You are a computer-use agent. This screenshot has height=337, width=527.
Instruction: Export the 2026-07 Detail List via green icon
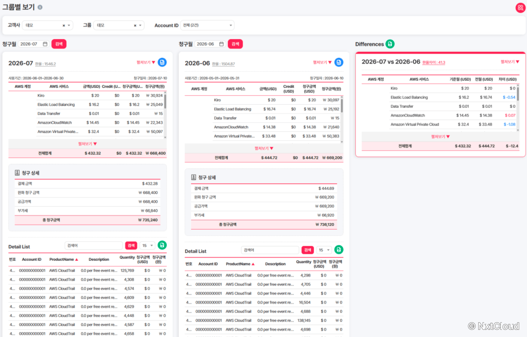click(x=162, y=245)
